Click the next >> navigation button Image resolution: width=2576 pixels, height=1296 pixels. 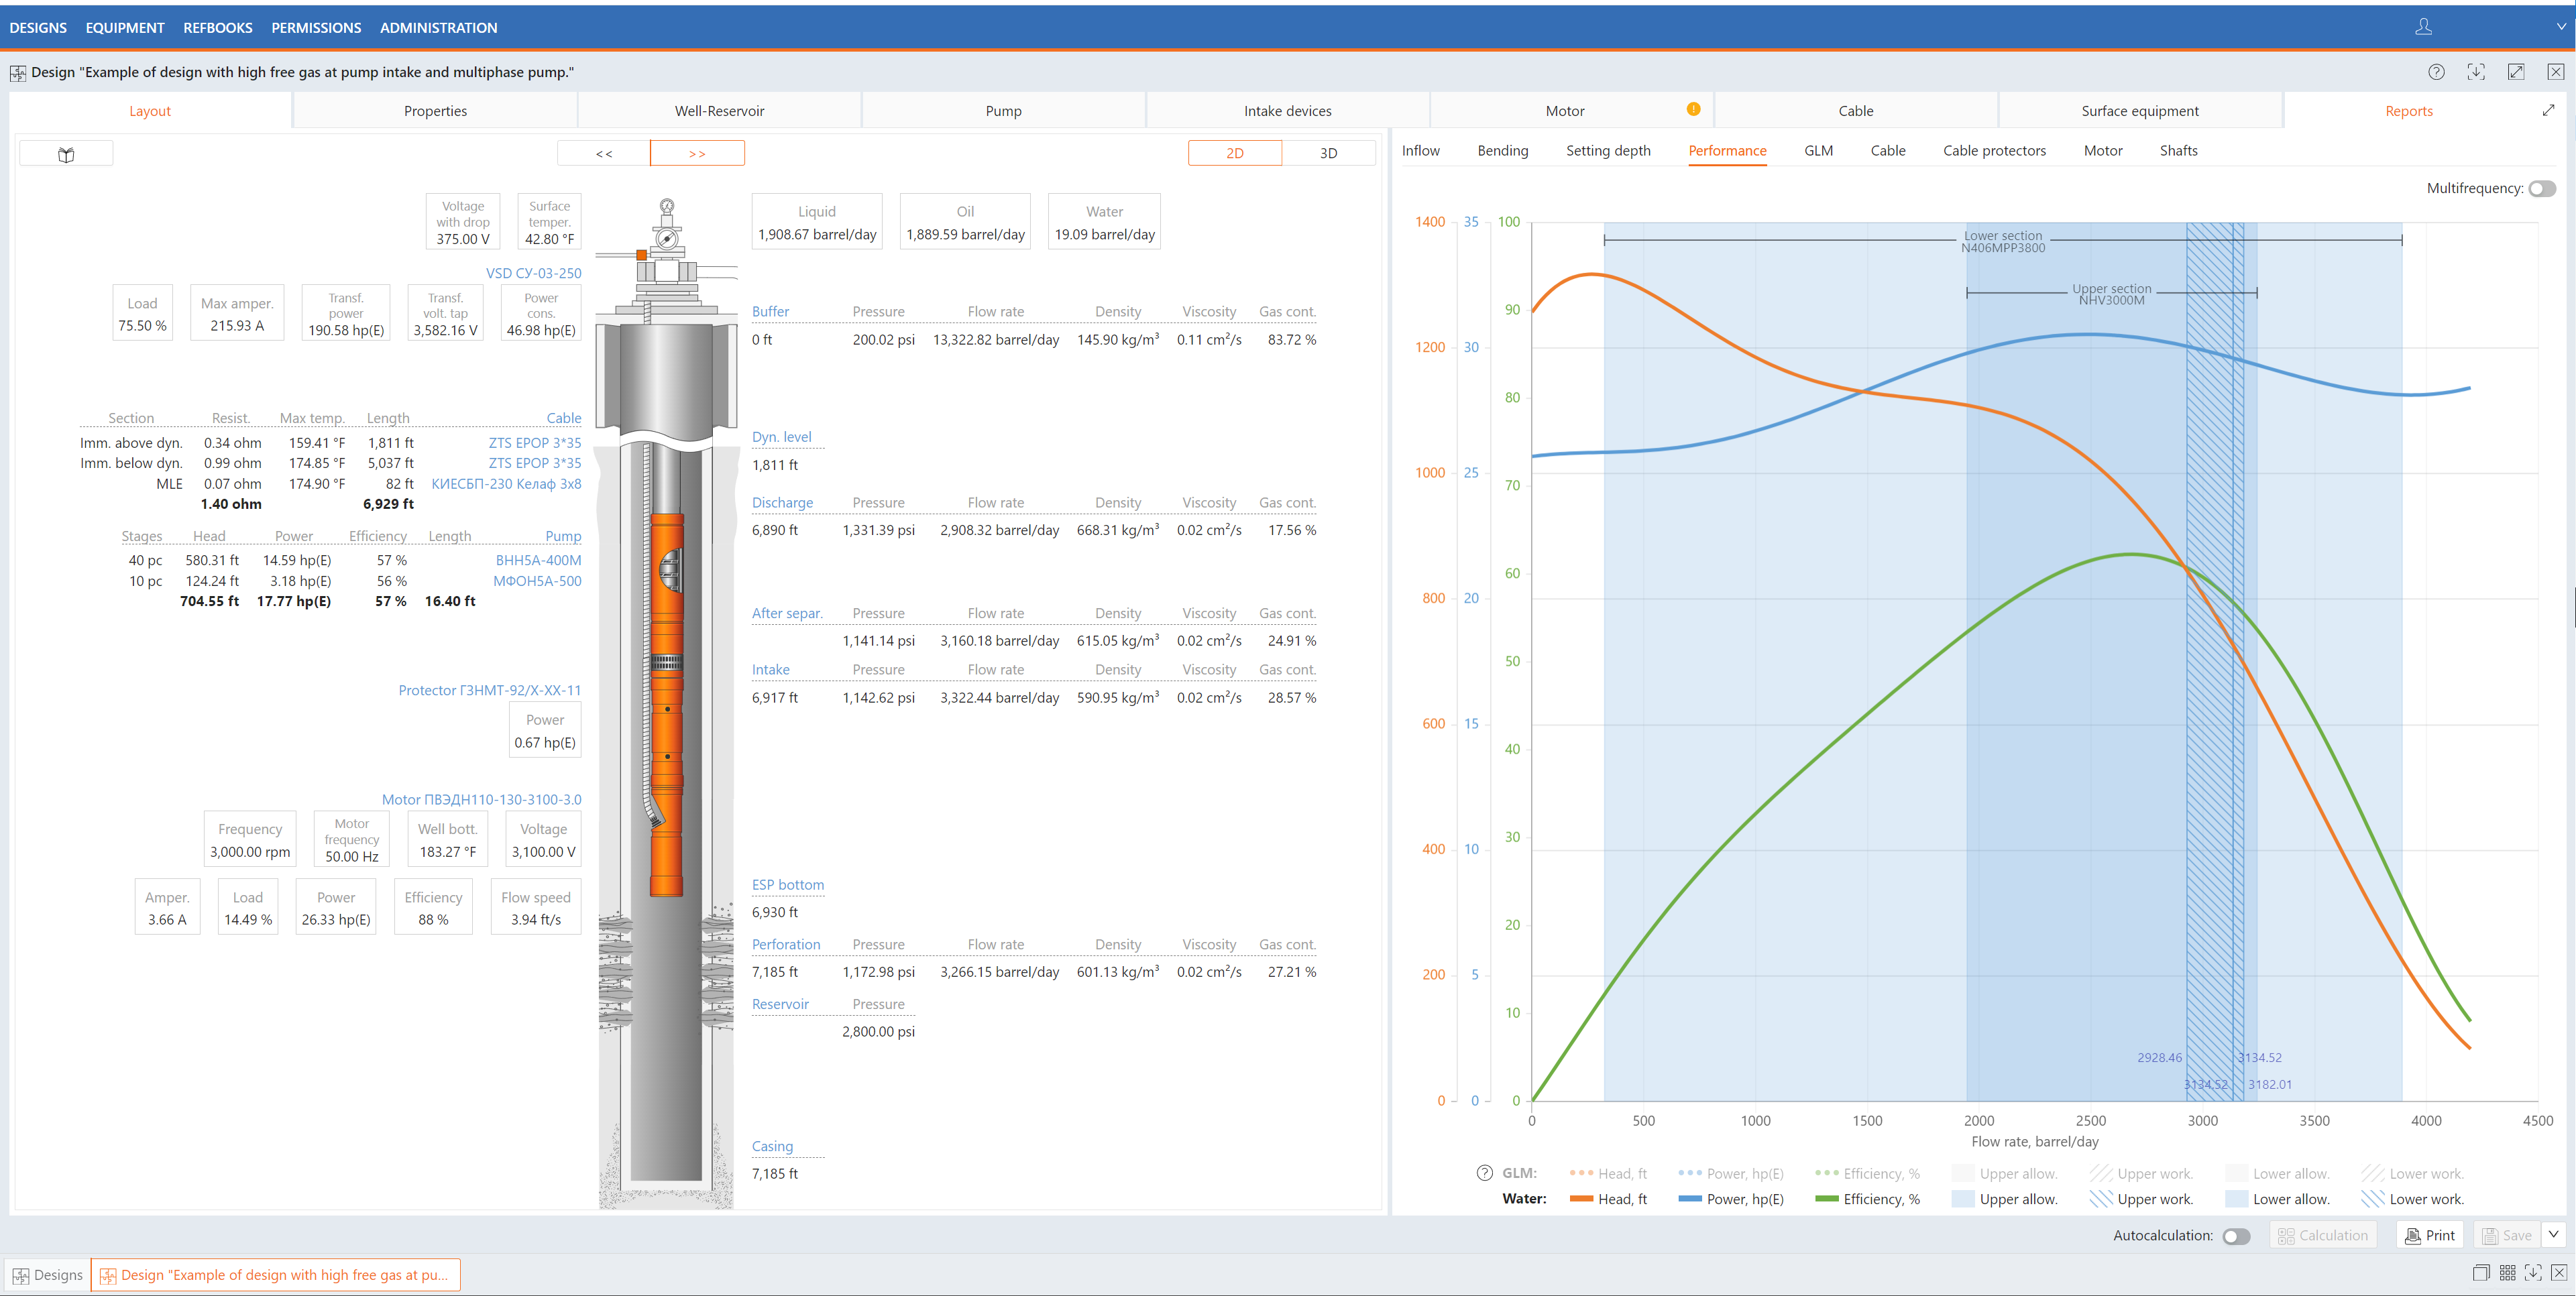697,153
